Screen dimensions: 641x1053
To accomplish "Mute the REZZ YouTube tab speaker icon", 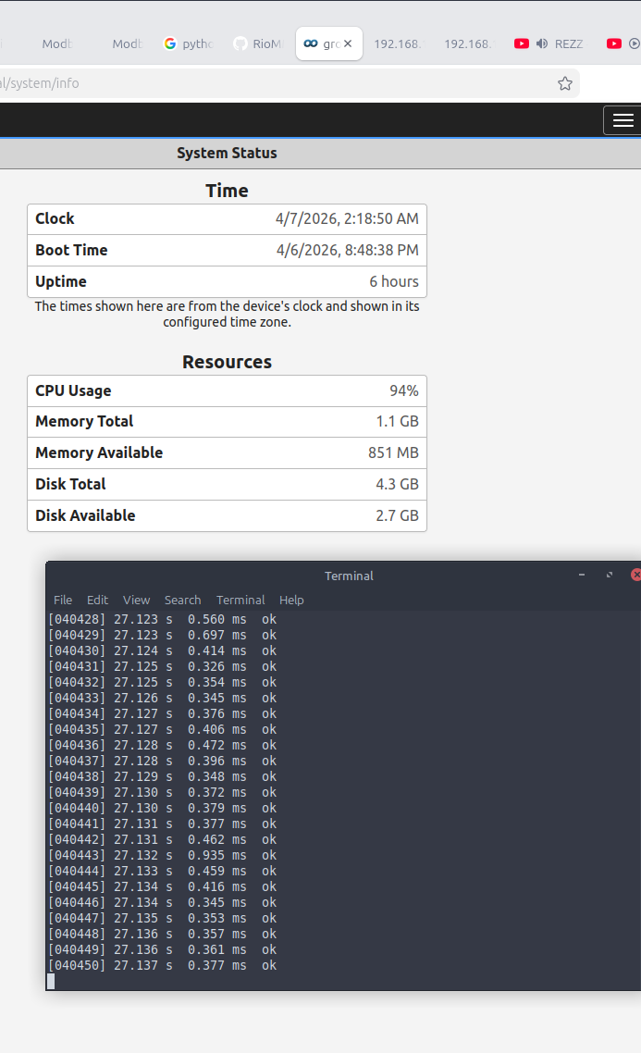I will click(x=542, y=43).
